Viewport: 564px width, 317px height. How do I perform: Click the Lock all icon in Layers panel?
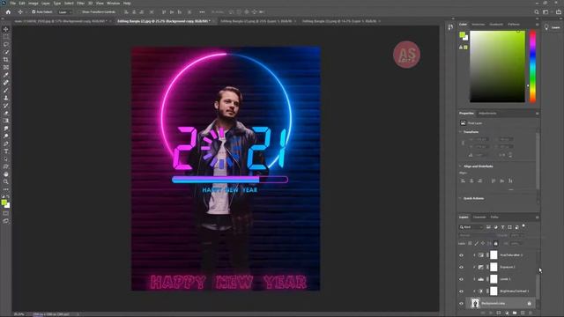[496, 244]
